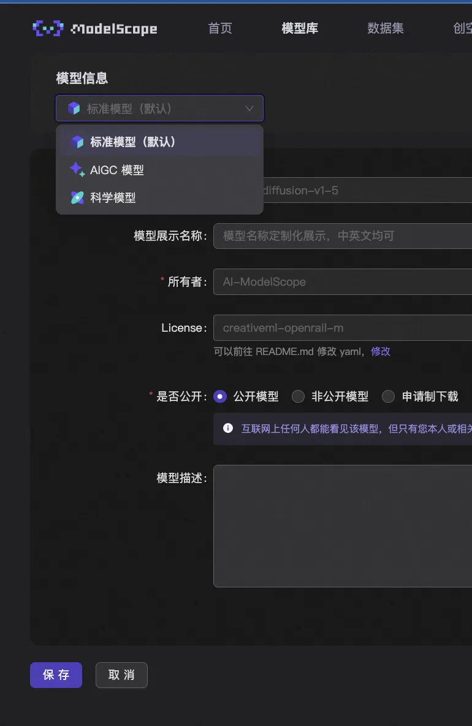Screen dimensions: 472x726
Task: Click the 修改 link under License
Action: click(x=381, y=351)
